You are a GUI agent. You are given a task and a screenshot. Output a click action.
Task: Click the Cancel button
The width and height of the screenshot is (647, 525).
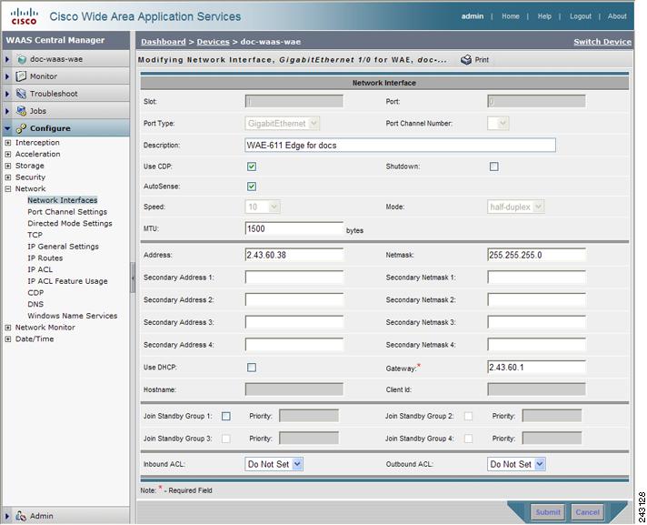point(587,512)
